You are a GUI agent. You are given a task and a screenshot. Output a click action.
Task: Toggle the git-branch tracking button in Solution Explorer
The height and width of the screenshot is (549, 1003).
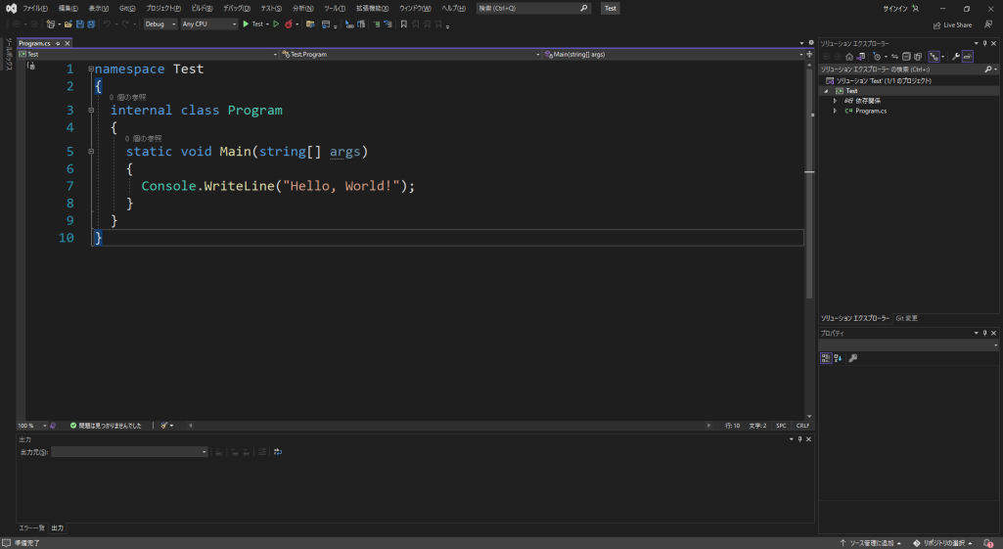(934, 57)
